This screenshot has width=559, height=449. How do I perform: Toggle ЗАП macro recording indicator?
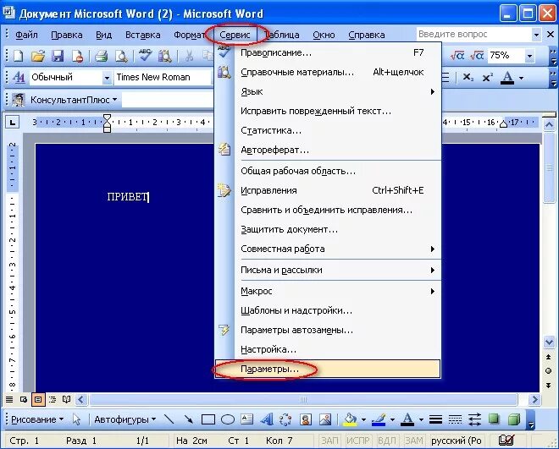pos(329,441)
